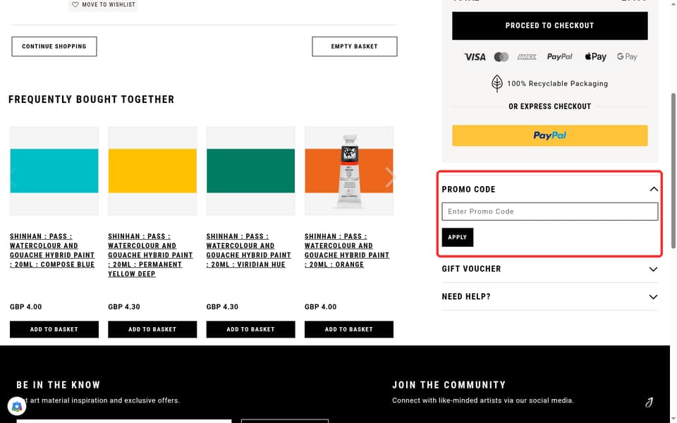Click the 'GBP 4.00' price under Compose Blue

click(26, 307)
